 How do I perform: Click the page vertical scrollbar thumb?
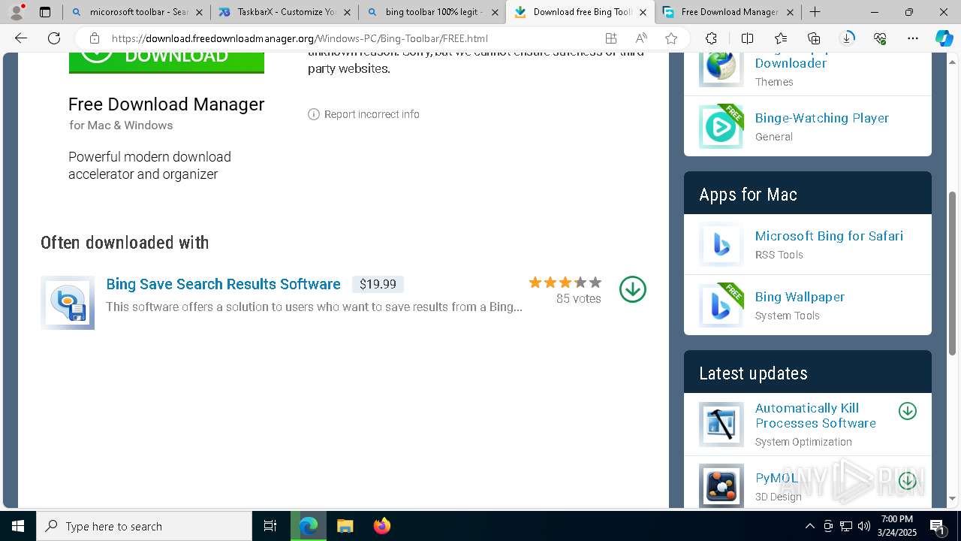click(953, 273)
